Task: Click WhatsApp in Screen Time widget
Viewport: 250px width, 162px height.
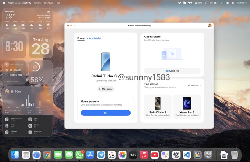Action: (35, 132)
